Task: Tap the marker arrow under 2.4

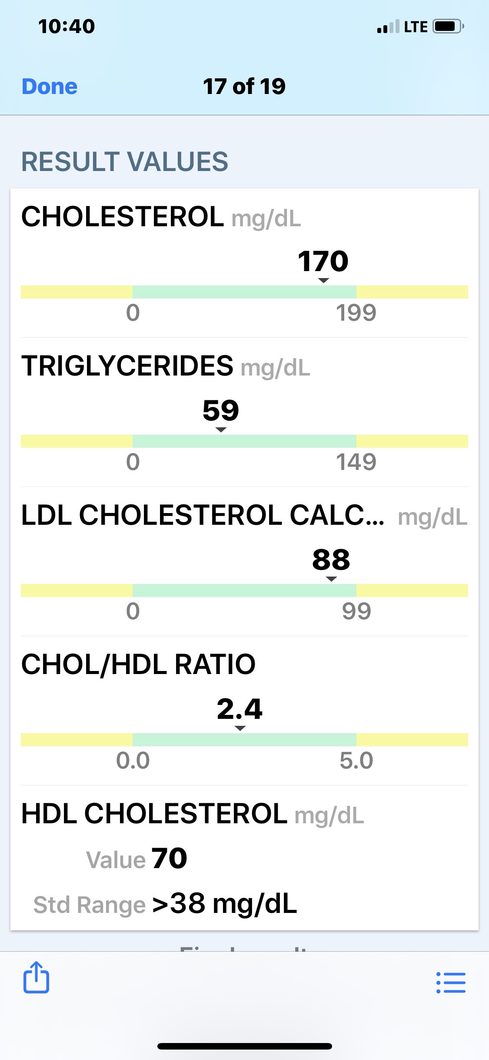Action: tap(240, 728)
